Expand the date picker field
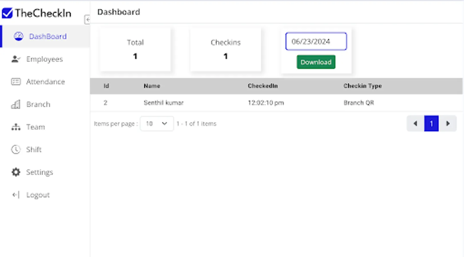Screen dimensions: 464x257 tap(316, 41)
